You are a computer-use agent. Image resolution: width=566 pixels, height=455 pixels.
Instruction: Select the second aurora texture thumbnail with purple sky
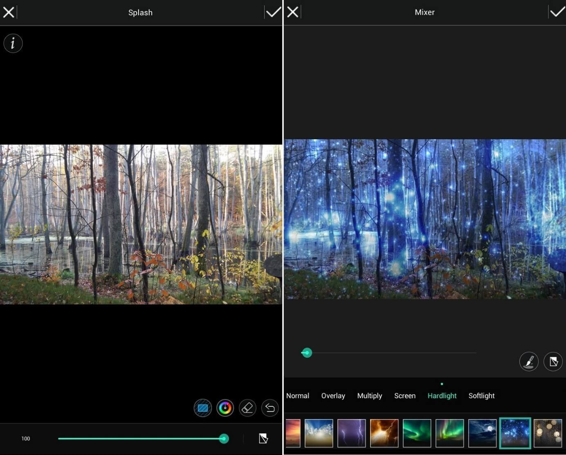[x=450, y=433]
